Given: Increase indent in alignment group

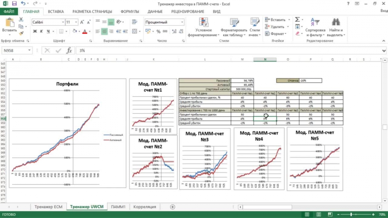Looking at the screenshot, I should click(x=126, y=31).
